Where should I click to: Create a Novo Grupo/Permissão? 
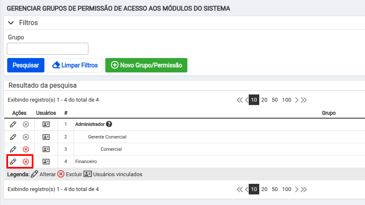click(146, 65)
